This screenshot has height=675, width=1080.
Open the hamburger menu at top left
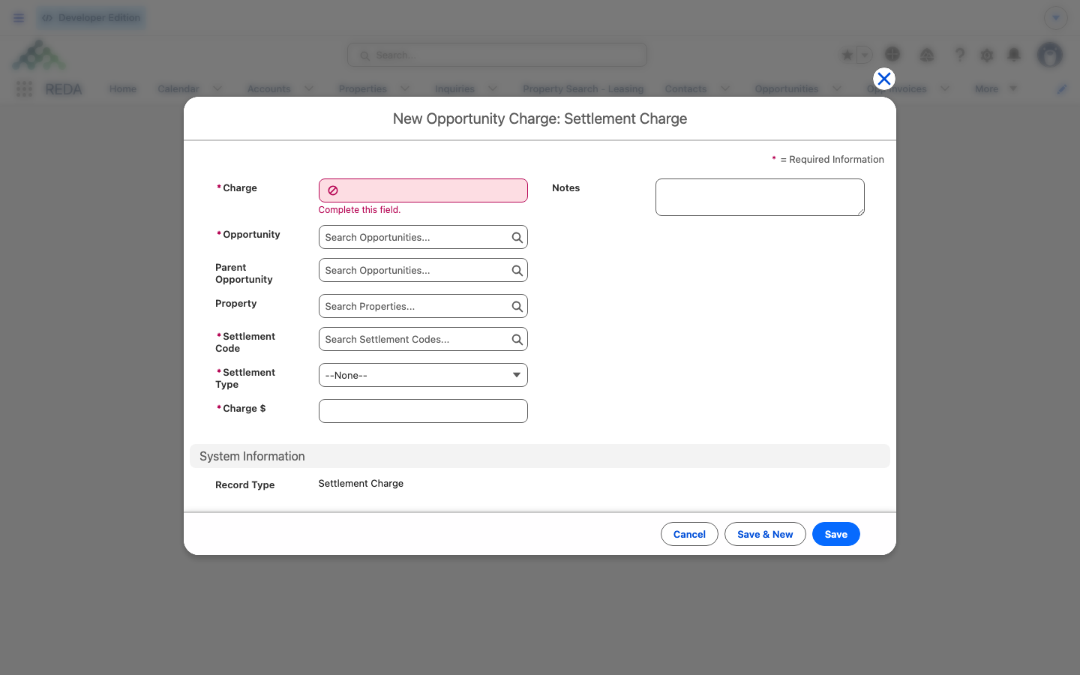[x=19, y=18]
